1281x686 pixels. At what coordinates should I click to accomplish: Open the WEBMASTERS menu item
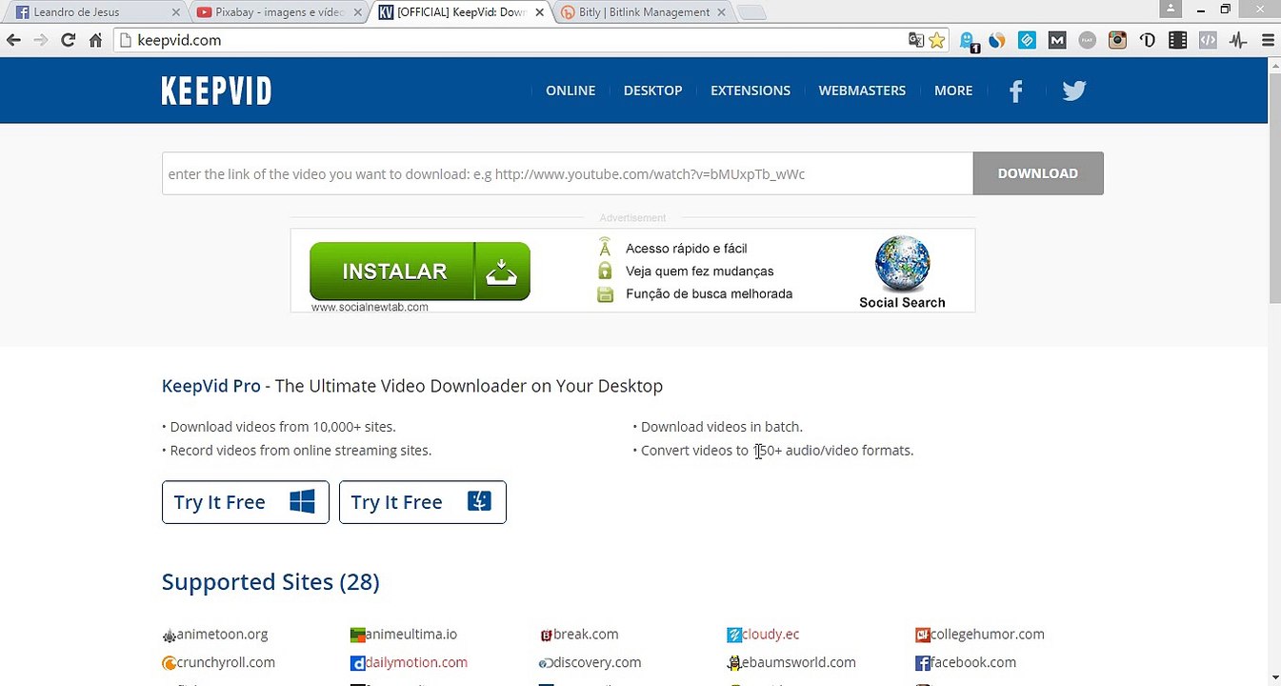(862, 91)
